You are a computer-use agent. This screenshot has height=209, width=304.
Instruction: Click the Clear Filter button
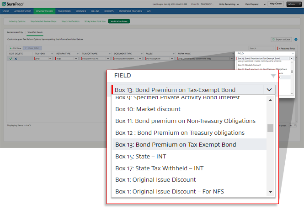32,48
